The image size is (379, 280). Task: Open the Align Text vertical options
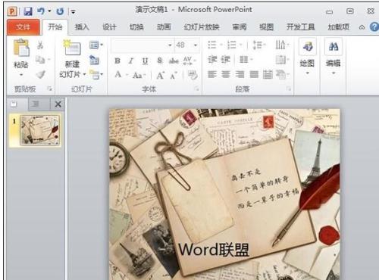pyautogui.click(x=282, y=60)
